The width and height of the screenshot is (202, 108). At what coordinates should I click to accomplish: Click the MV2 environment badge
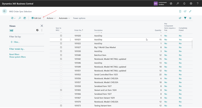pyautogui.click(x=156, y=4)
